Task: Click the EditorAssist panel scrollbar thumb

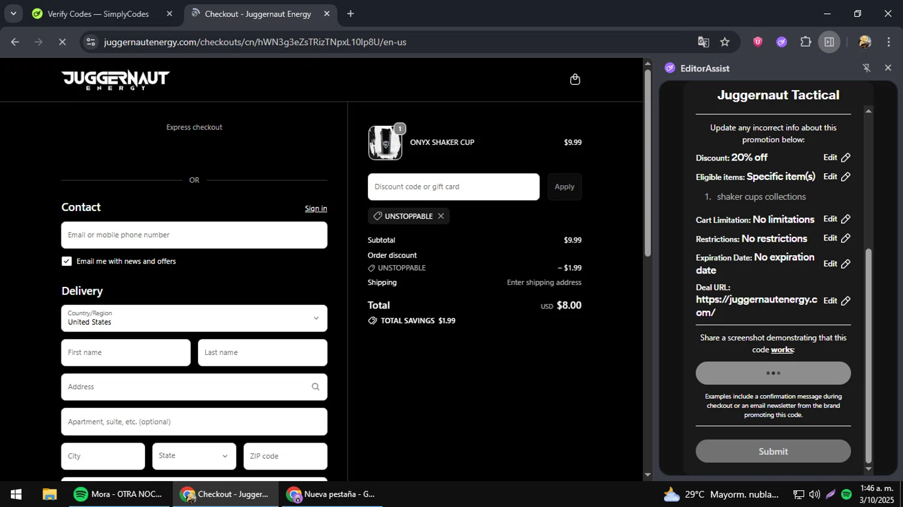Action: click(868, 355)
